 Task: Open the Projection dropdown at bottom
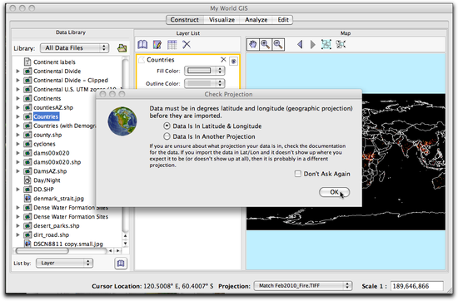[303, 286]
